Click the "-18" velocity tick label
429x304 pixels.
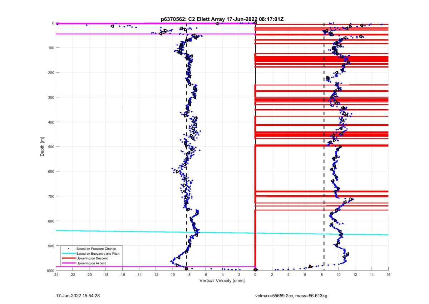[x=106, y=275]
